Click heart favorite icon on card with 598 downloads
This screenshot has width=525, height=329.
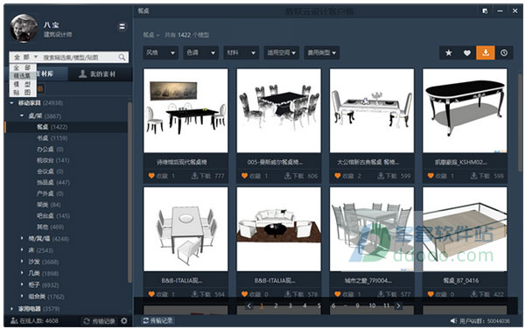click(x=430, y=176)
